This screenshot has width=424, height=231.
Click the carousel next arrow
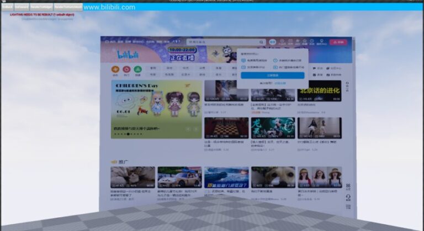[x=196, y=129]
